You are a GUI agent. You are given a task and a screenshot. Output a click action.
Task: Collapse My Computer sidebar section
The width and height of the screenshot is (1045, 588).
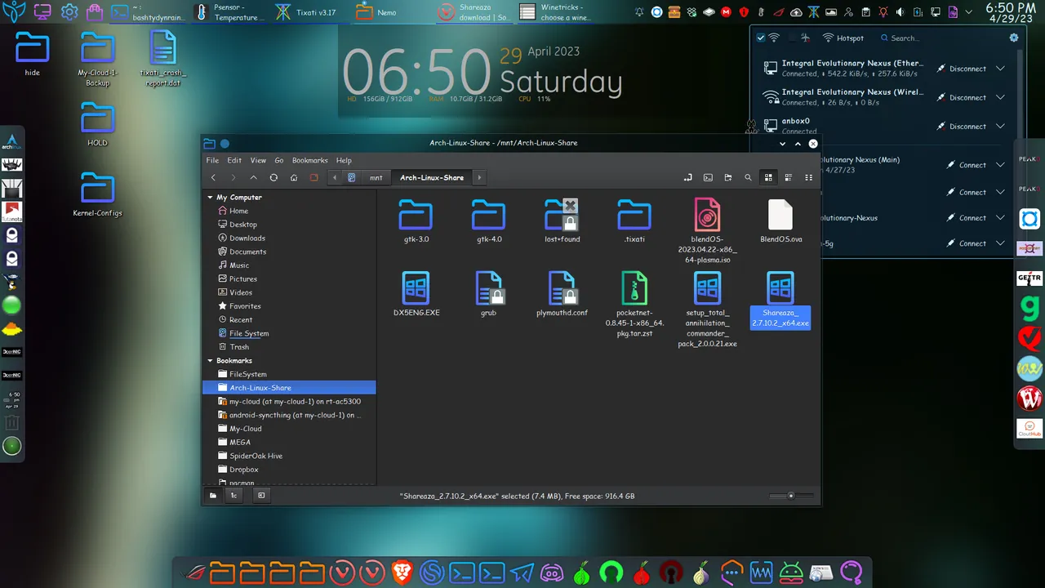click(x=210, y=197)
